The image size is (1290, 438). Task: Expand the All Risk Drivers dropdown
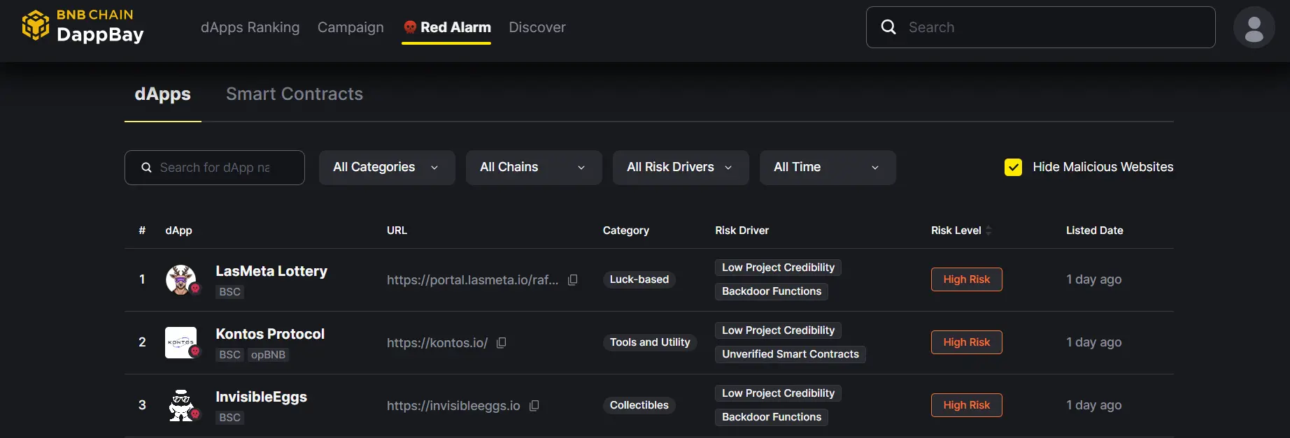[680, 168]
